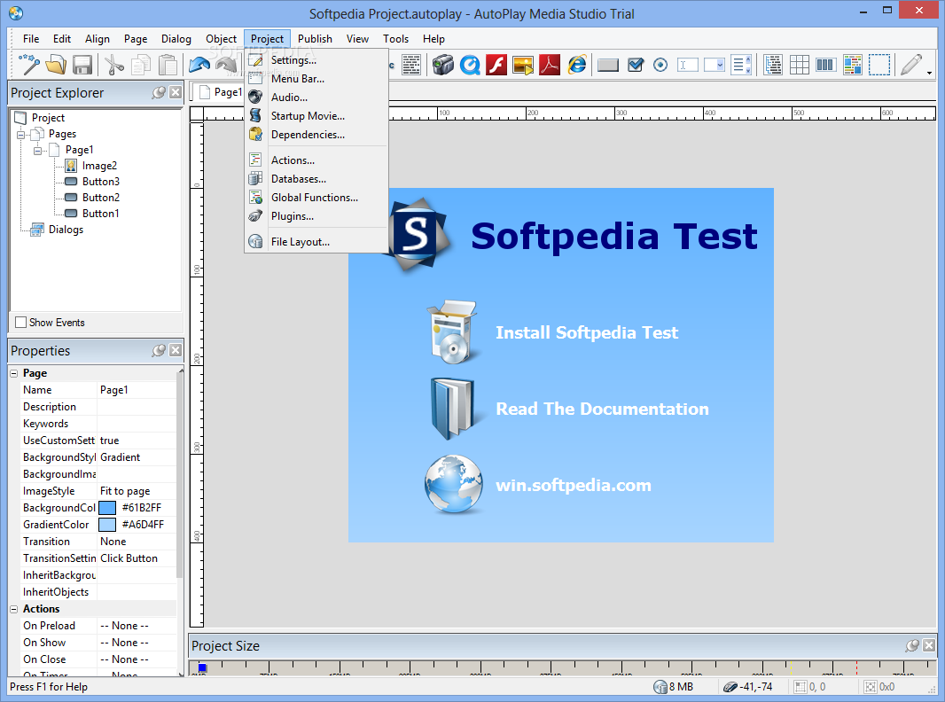Click the win.softpedia.com button on the page
The width and height of the screenshot is (945, 702).
pos(537,485)
